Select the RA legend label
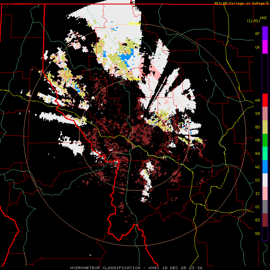270x270 pixels. click(x=257, y=154)
